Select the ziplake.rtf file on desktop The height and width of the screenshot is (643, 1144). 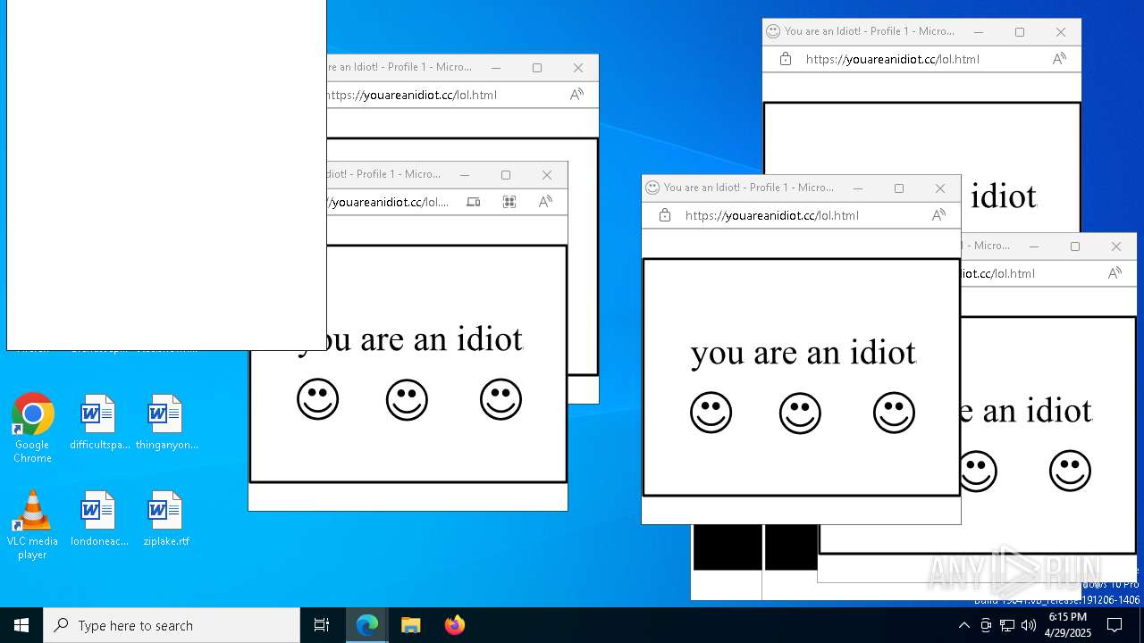tap(166, 519)
